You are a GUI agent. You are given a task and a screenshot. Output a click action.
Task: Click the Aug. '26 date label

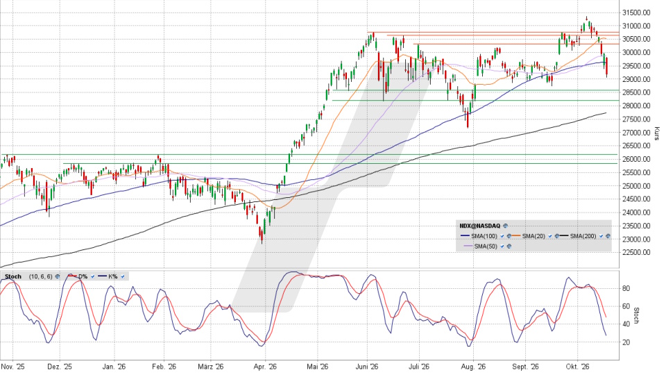473,367
